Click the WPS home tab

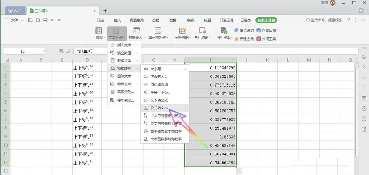pyautogui.click(x=15, y=11)
